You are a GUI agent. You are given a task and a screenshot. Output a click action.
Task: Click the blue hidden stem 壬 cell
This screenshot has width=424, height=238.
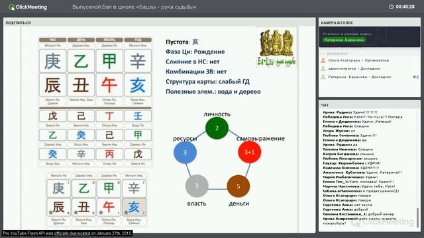pyautogui.click(x=138, y=116)
